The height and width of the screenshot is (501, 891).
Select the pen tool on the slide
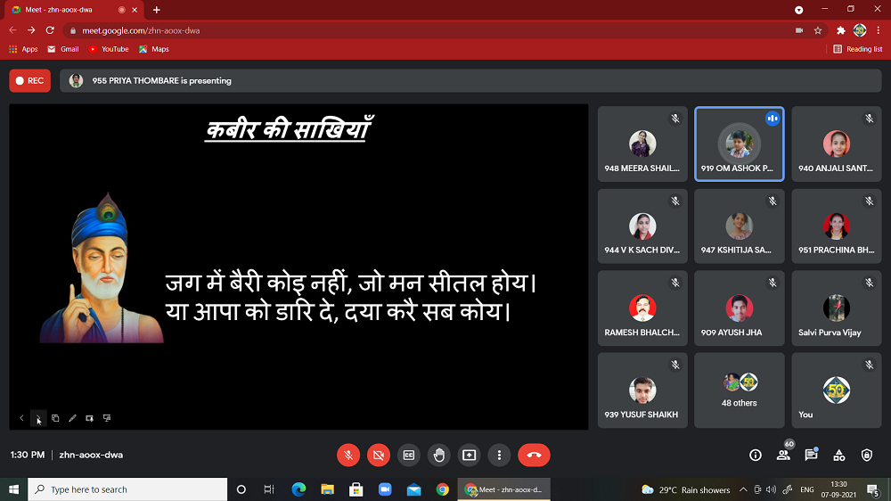point(72,418)
